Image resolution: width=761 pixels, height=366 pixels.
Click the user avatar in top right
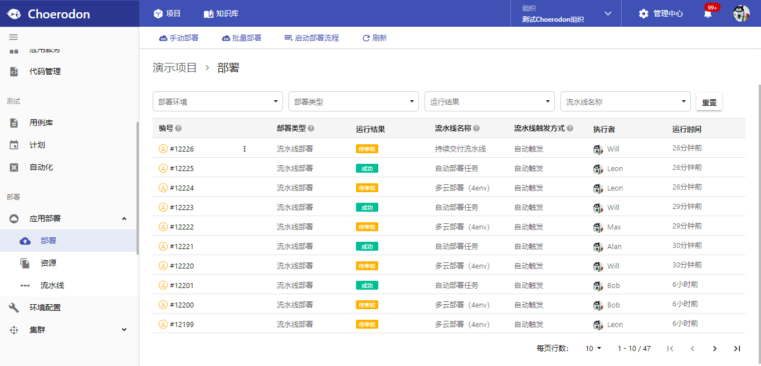click(741, 13)
